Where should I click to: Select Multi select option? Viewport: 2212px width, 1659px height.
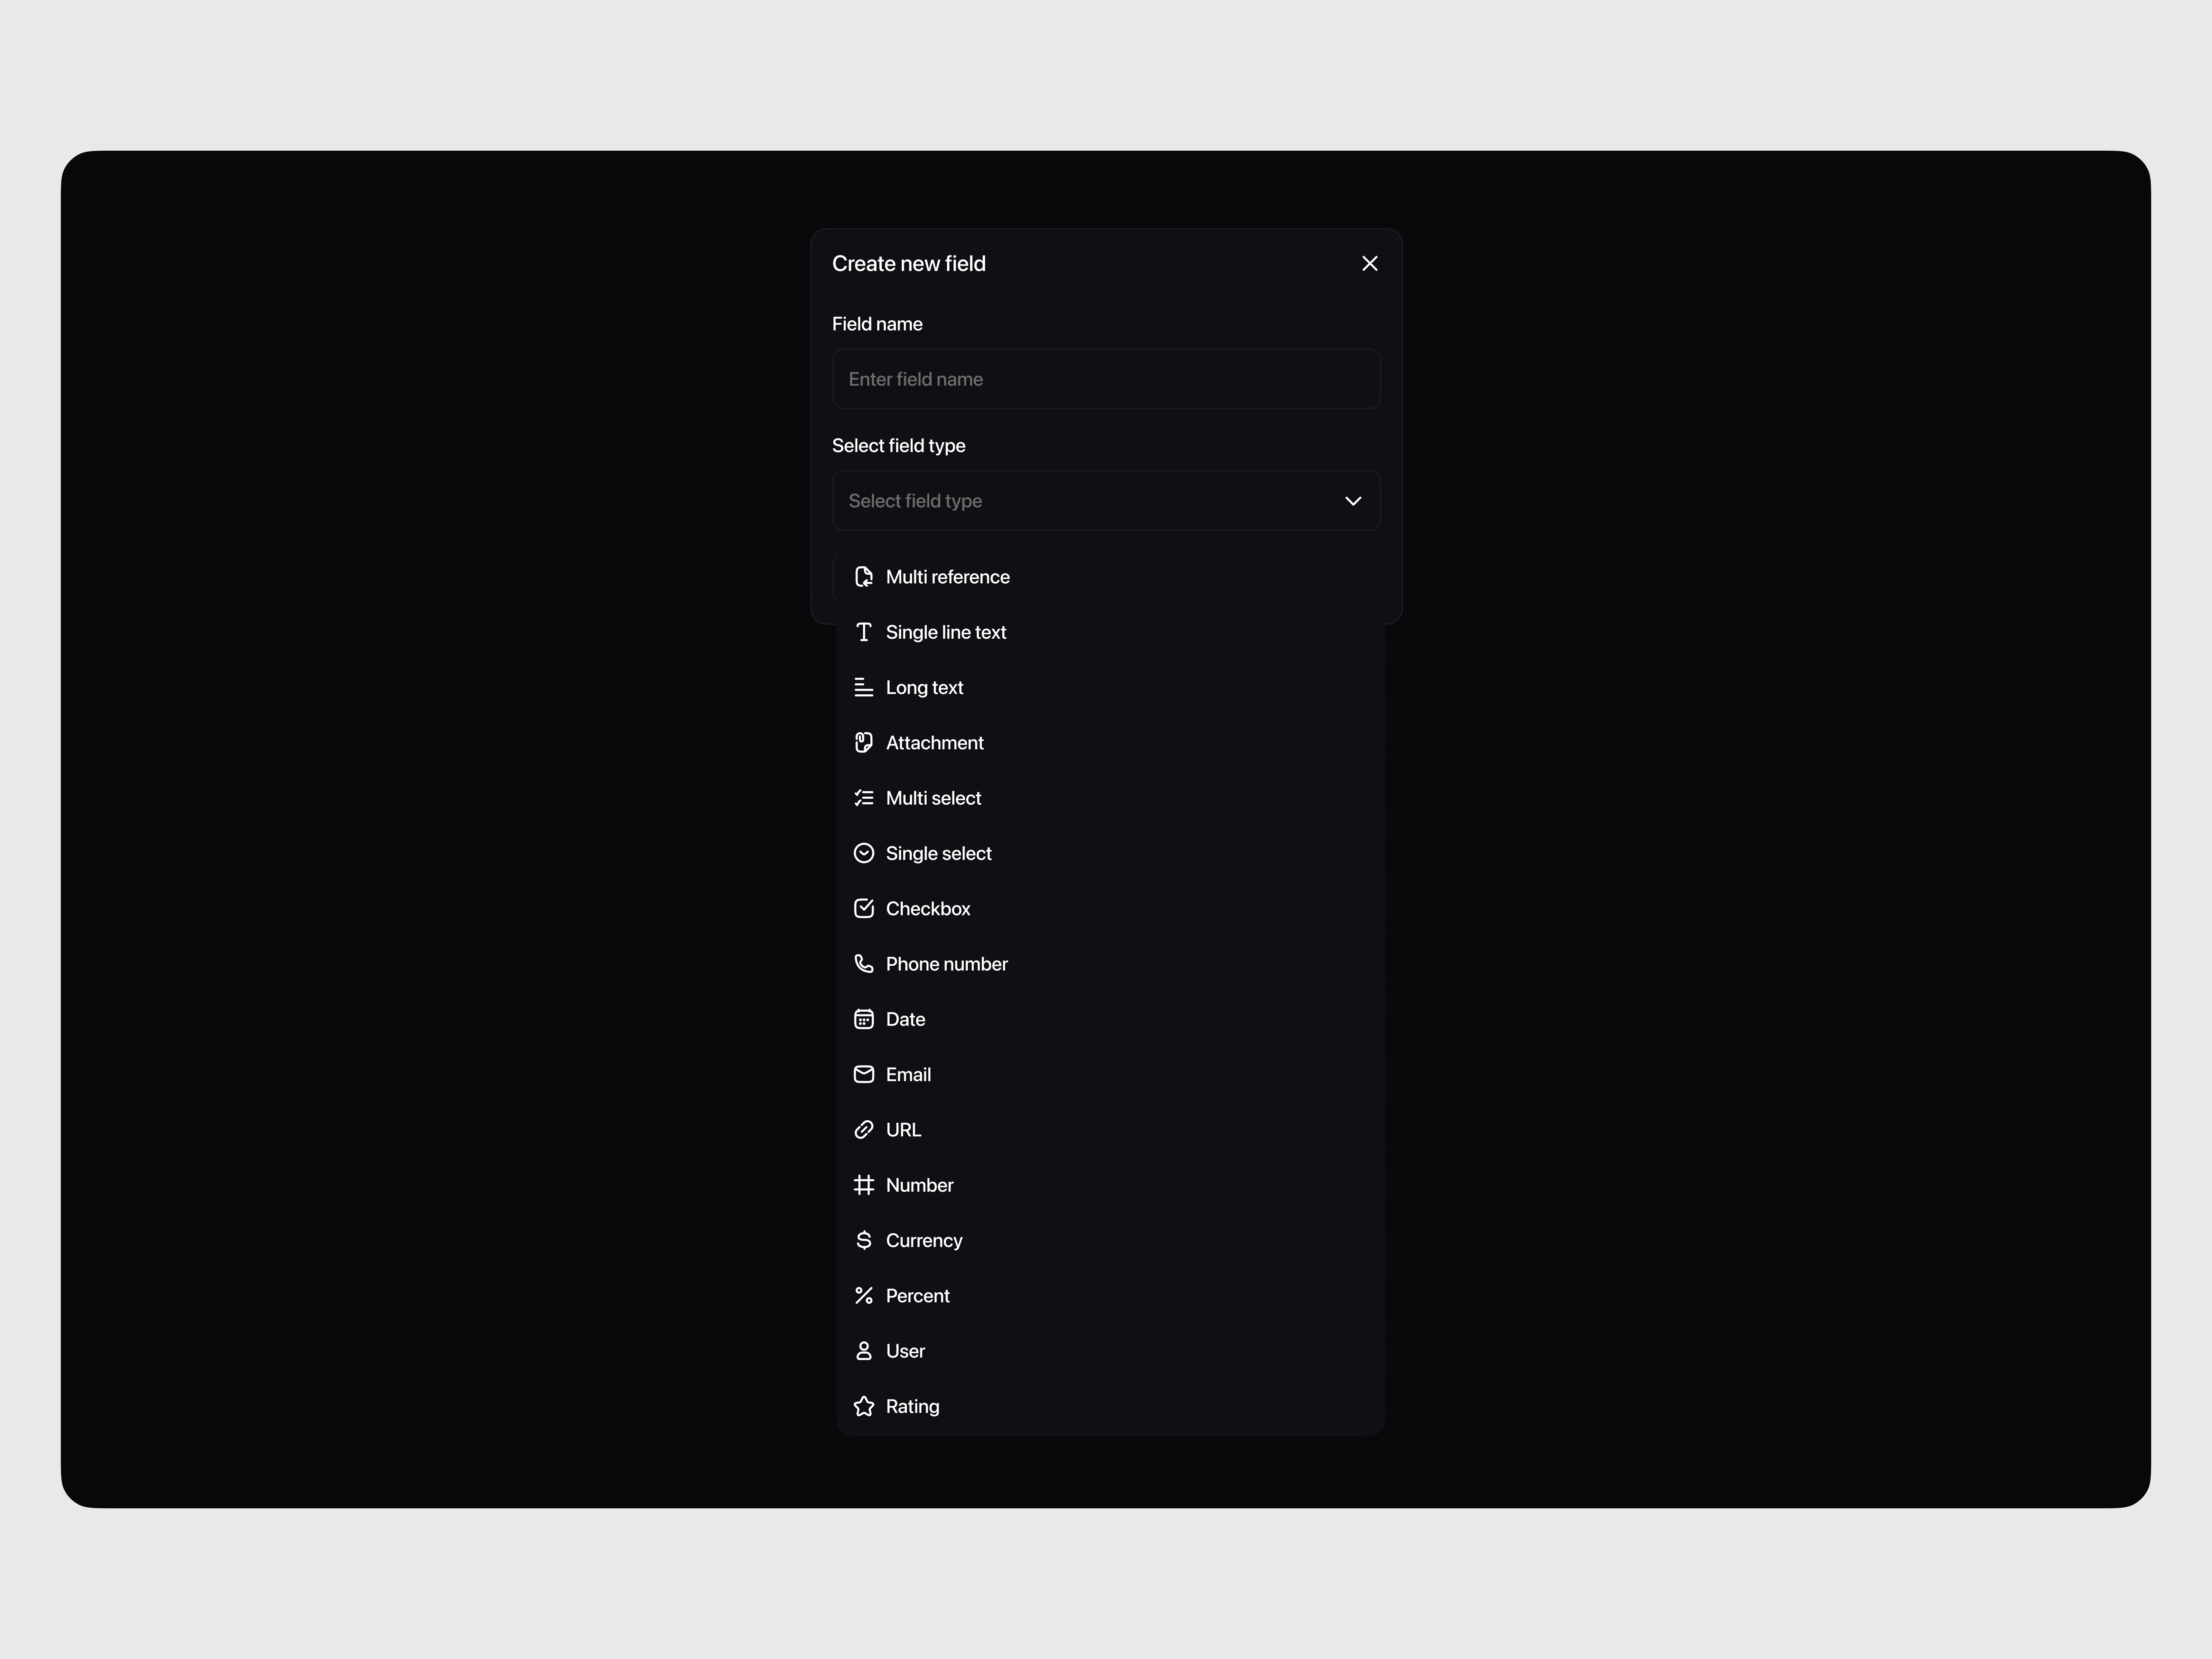tap(1110, 798)
